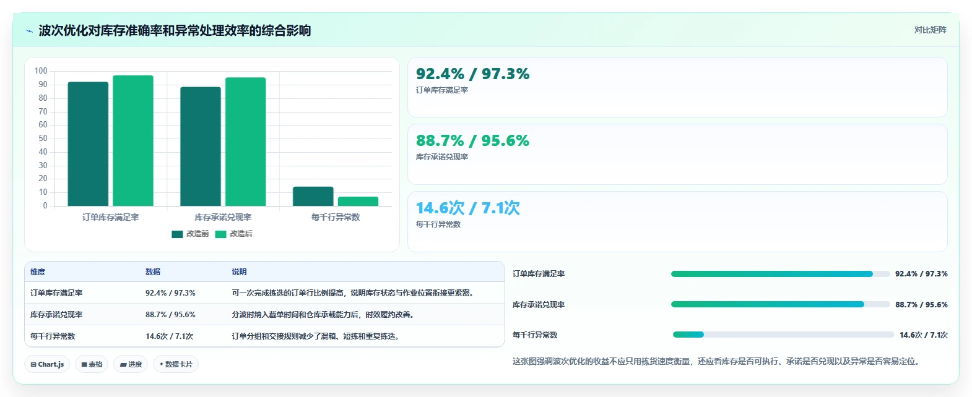Toggle the 改造后 legend swatch
Viewport: 972px width, 397px height.
click(220, 234)
